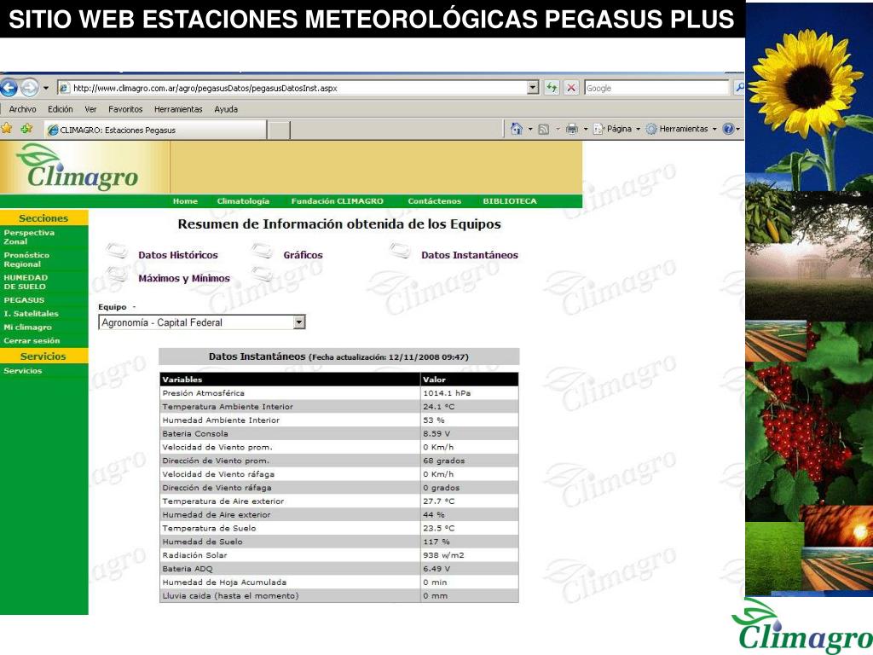873x655 pixels.
Task: Expand the address bar history dropdown
Action: coord(534,88)
